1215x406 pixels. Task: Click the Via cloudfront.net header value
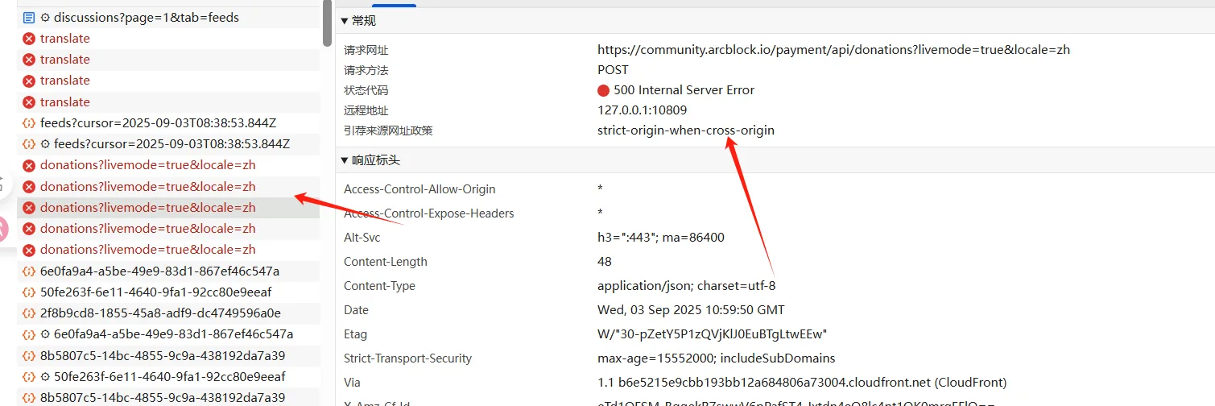802,383
